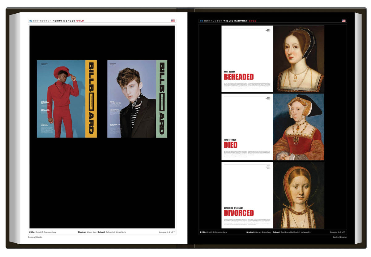Screen dimensions: 371x257
Task: Click 'Images 1, 2 of 7' caption
Action: click(167, 232)
